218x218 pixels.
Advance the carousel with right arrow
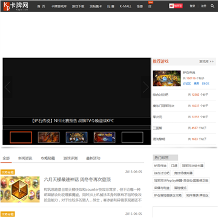tap(146, 87)
